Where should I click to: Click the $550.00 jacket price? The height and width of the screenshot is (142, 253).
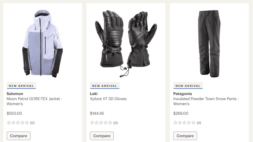click(x=14, y=113)
